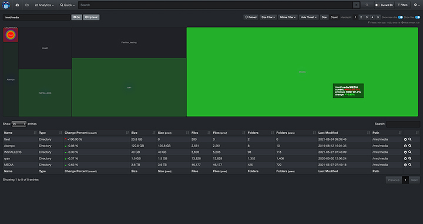Expand the Mtime Filter dropdown
The height and width of the screenshot is (224, 423).
coord(288,17)
